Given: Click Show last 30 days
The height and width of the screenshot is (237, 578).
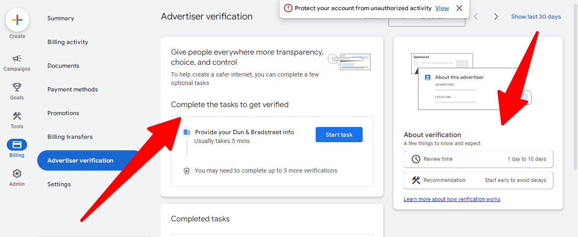Looking at the screenshot, I should click(536, 17).
